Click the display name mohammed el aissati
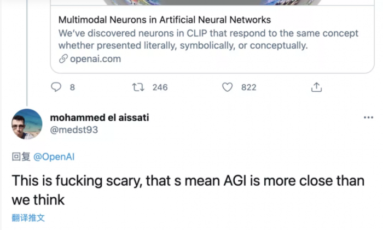Viewport: 383px width, 230px height. (x=99, y=117)
